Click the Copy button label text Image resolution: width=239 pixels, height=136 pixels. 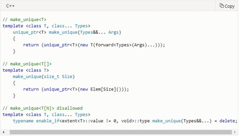click(x=230, y=6)
